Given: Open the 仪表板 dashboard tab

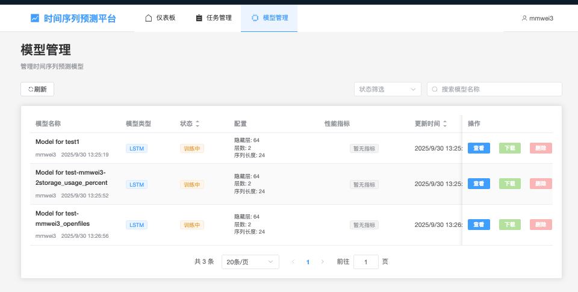Looking at the screenshot, I should tap(160, 18).
